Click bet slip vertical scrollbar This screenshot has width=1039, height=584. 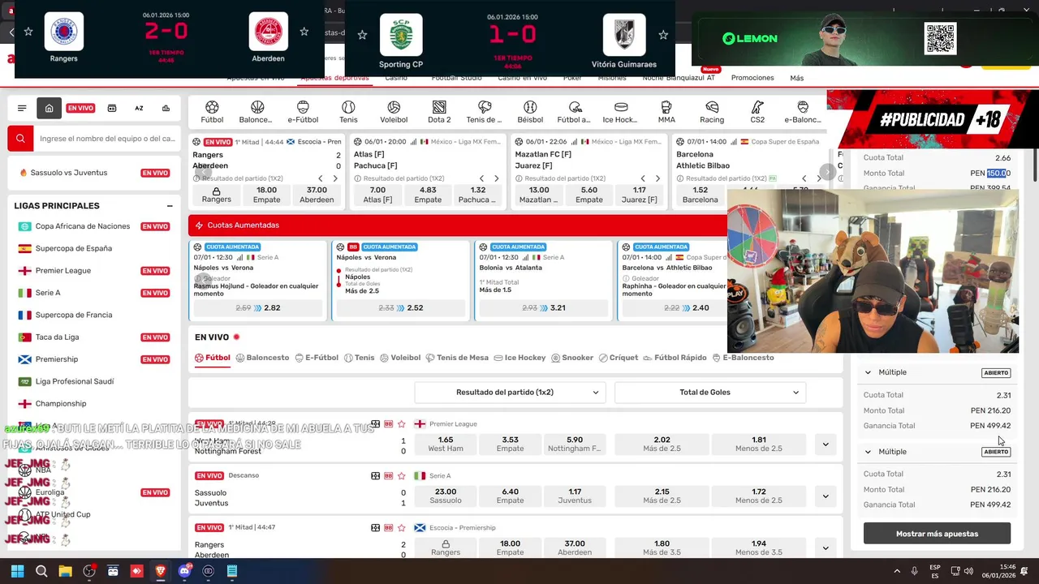coord(1035,166)
